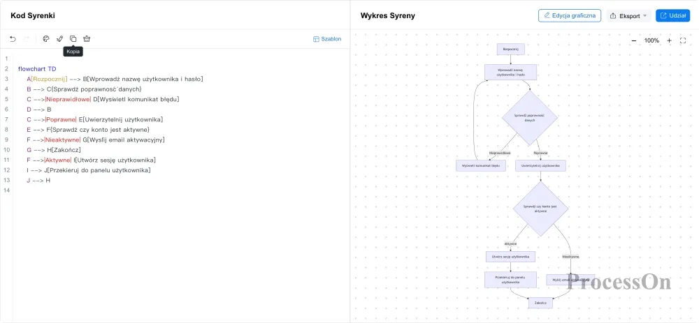699x323 pixels.
Task: Select 'Uwierzytelnij użytkownika' node
Action: click(540, 165)
